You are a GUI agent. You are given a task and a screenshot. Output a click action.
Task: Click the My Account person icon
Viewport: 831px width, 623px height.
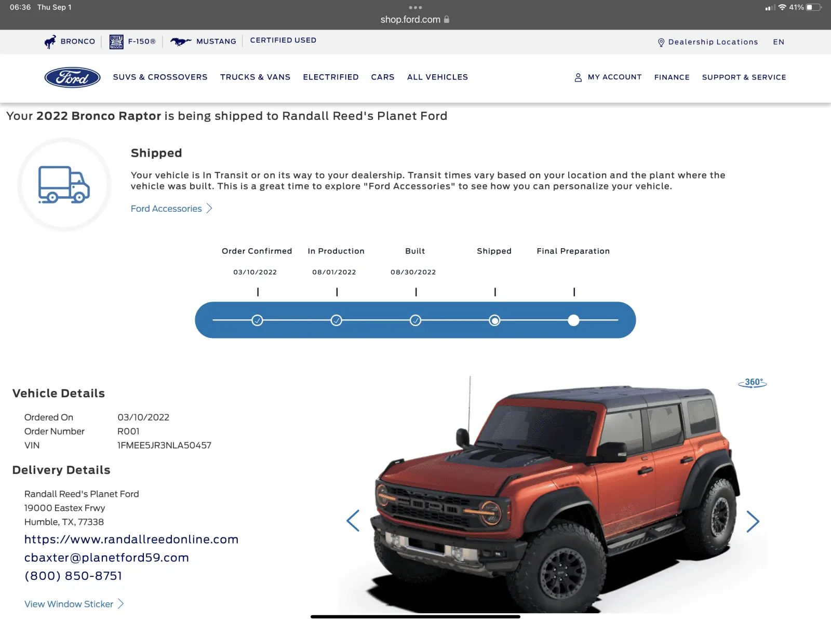click(578, 77)
